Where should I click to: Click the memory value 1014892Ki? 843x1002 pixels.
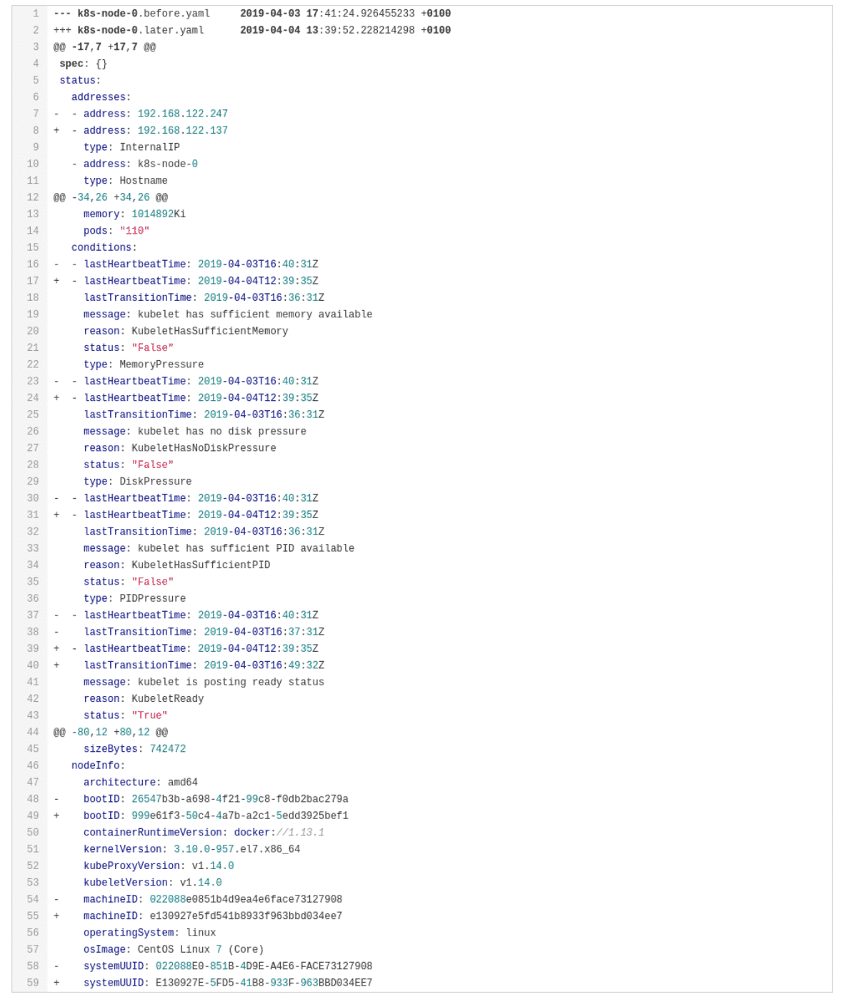[x=159, y=214]
